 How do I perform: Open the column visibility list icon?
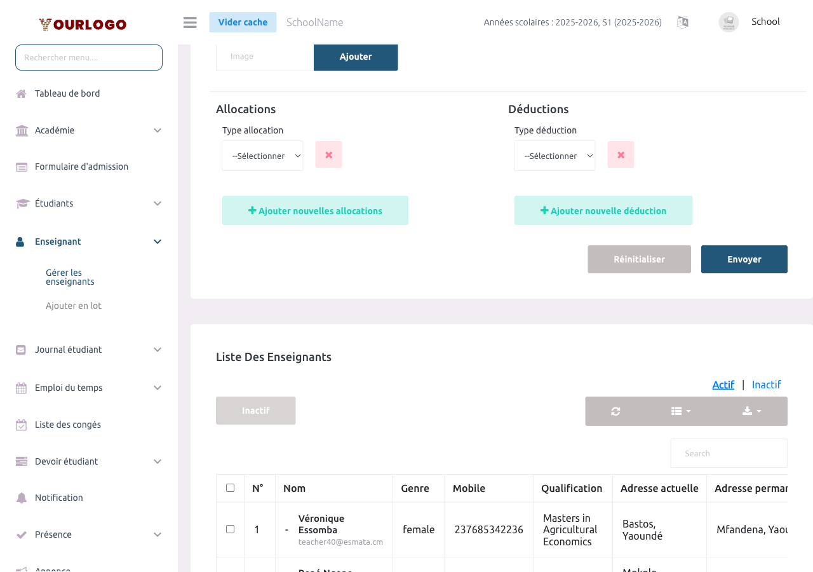(681, 411)
